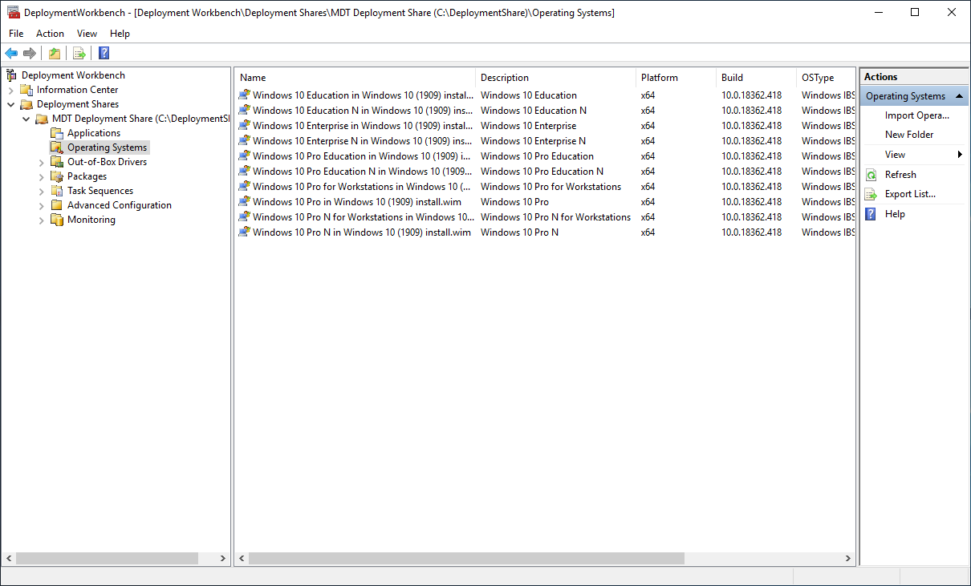Expand the Advanced Configuration node
Screen dimensions: 971x586
click(42, 205)
